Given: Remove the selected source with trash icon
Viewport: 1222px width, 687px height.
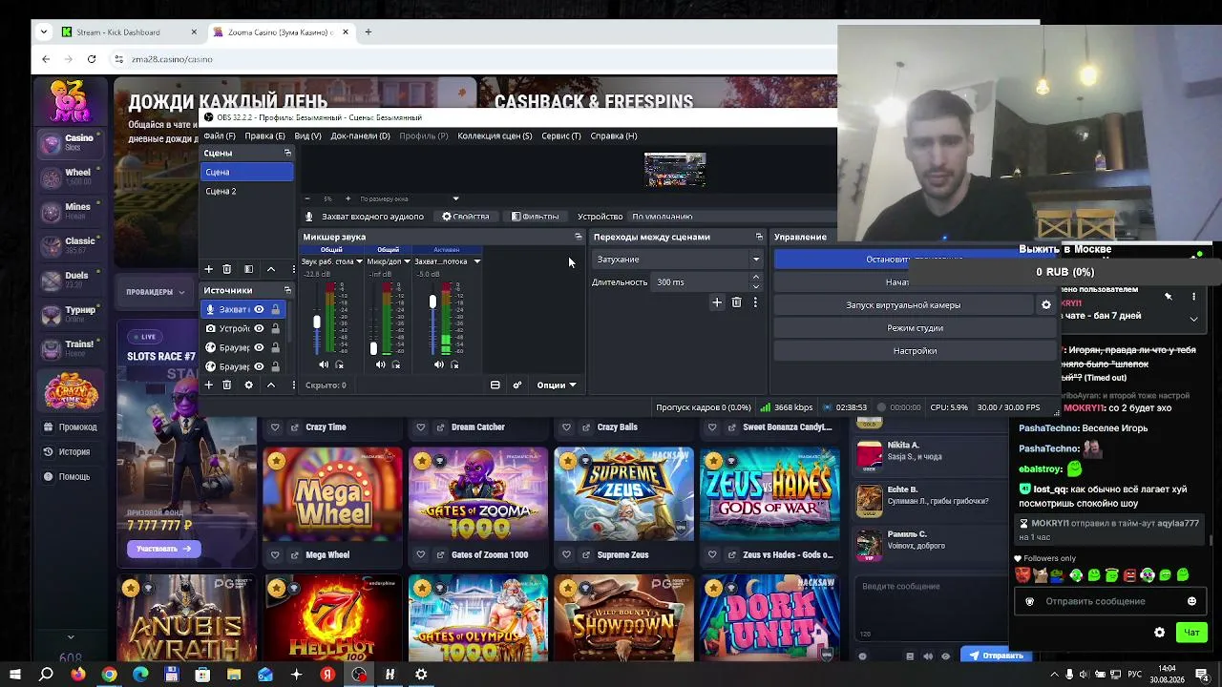Looking at the screenshot, I should [226, 385].
